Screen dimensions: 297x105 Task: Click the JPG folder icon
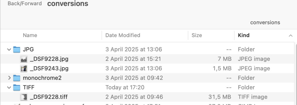[17, 49]
